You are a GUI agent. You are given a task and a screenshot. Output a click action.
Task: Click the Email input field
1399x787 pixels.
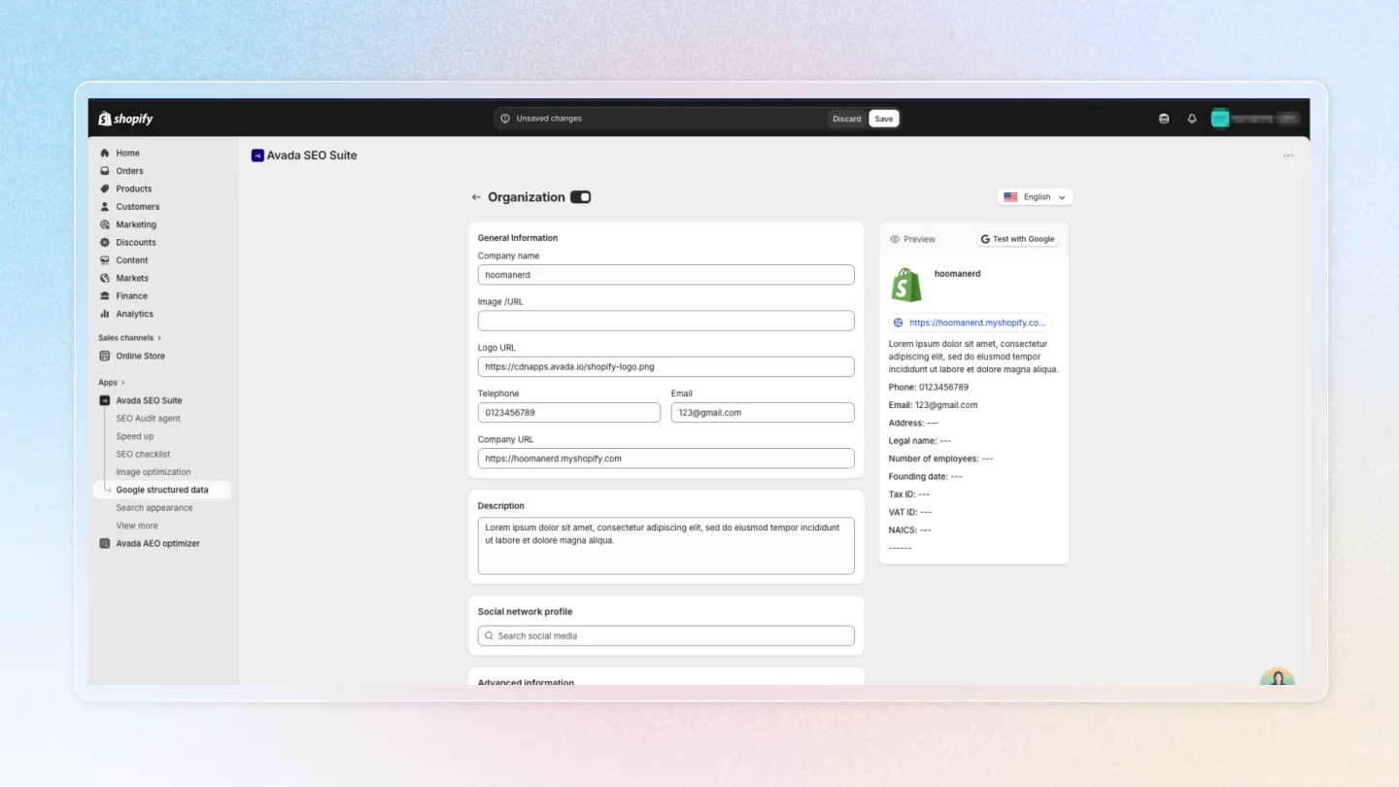tap(763, 412)
